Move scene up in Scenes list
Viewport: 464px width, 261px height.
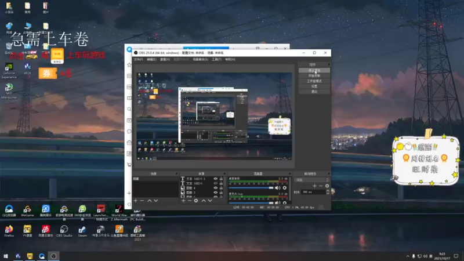pyautogui.click(x=150, y=201)
